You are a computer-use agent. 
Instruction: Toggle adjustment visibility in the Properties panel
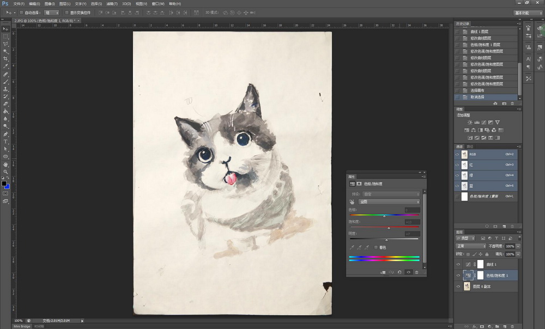click(408, 272)
